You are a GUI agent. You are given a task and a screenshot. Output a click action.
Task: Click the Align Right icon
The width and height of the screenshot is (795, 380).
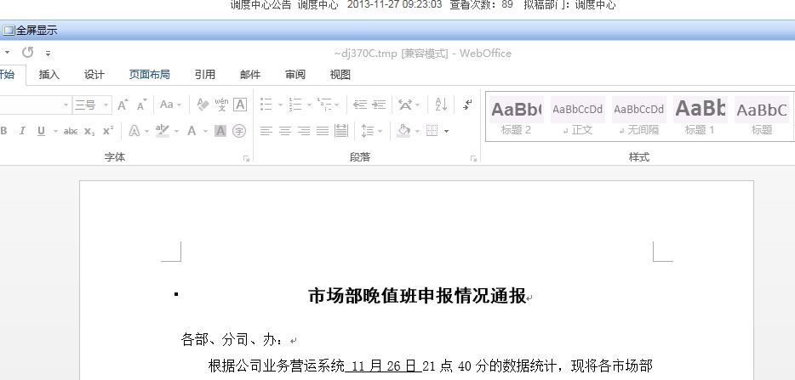point(304,131)
